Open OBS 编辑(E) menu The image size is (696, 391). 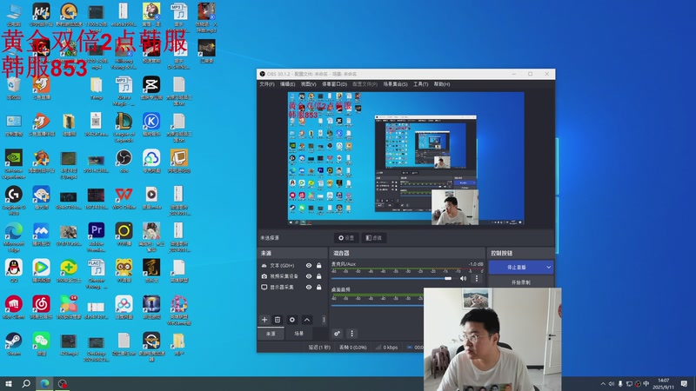point(288,84)
